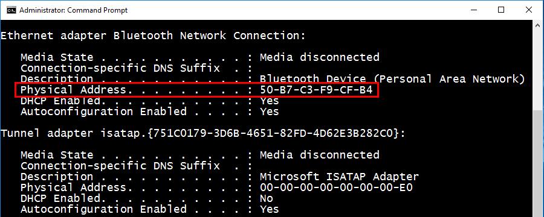Screen dimensions: 544x217
Task: Click the ISATAP Autoconfiguration Enabled line
Action: (149, 209)
